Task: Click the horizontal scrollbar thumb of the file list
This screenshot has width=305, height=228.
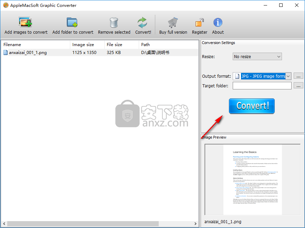Action: pos(83,224)
